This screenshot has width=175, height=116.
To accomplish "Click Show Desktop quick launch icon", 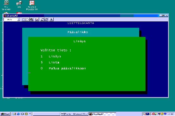I will pyautogui.click(x=14, y=114).
